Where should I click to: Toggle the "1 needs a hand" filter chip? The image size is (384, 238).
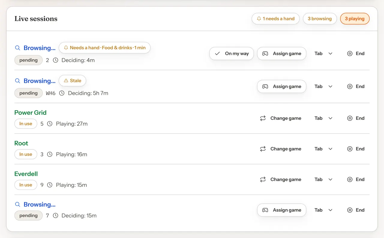[276, 19]
